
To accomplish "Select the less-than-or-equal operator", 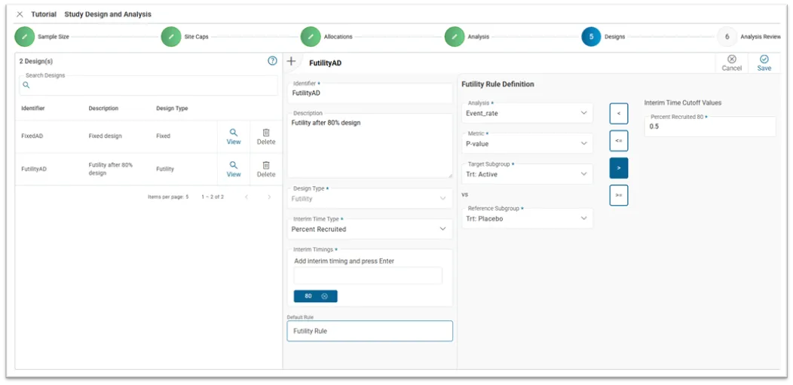I will (618, 141).
